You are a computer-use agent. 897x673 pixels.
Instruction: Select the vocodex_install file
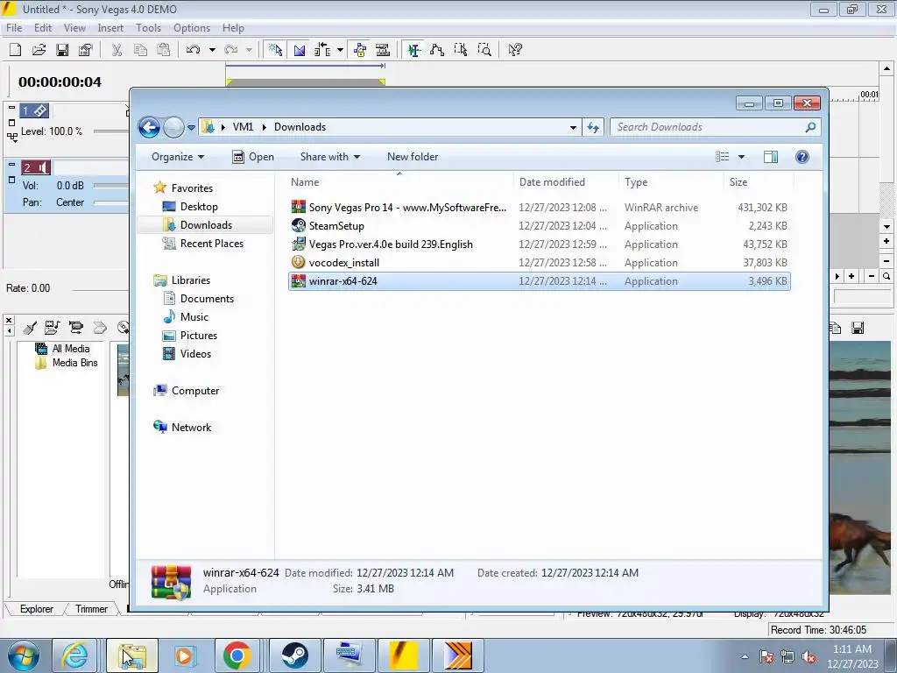point(540,263)
